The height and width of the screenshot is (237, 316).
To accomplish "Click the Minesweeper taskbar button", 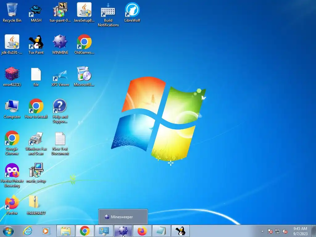I will [x=123, y=231].
